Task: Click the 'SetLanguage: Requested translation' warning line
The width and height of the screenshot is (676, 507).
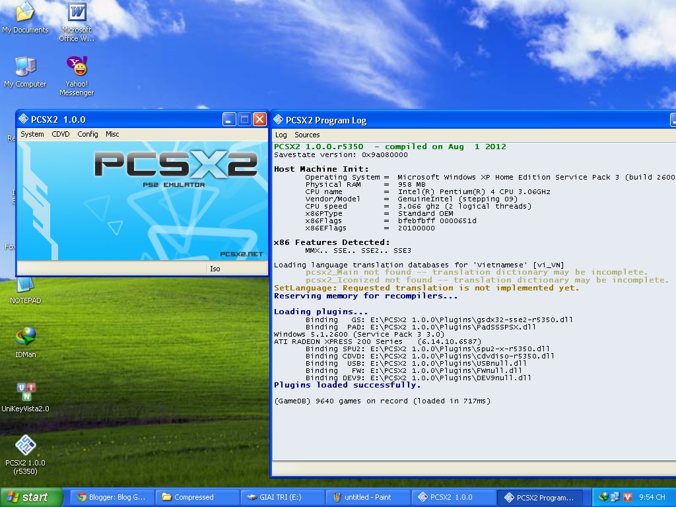Action: pos(426,288)
